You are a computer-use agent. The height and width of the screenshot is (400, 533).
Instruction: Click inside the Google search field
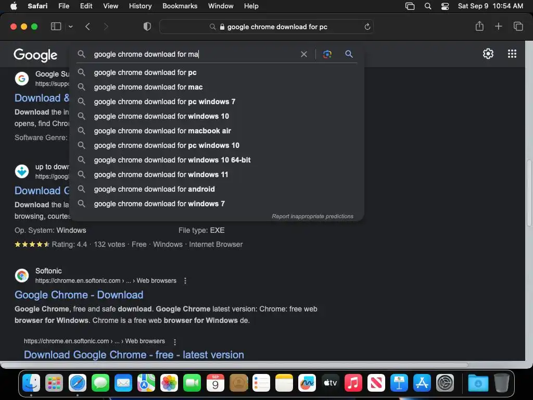(194, 54)
